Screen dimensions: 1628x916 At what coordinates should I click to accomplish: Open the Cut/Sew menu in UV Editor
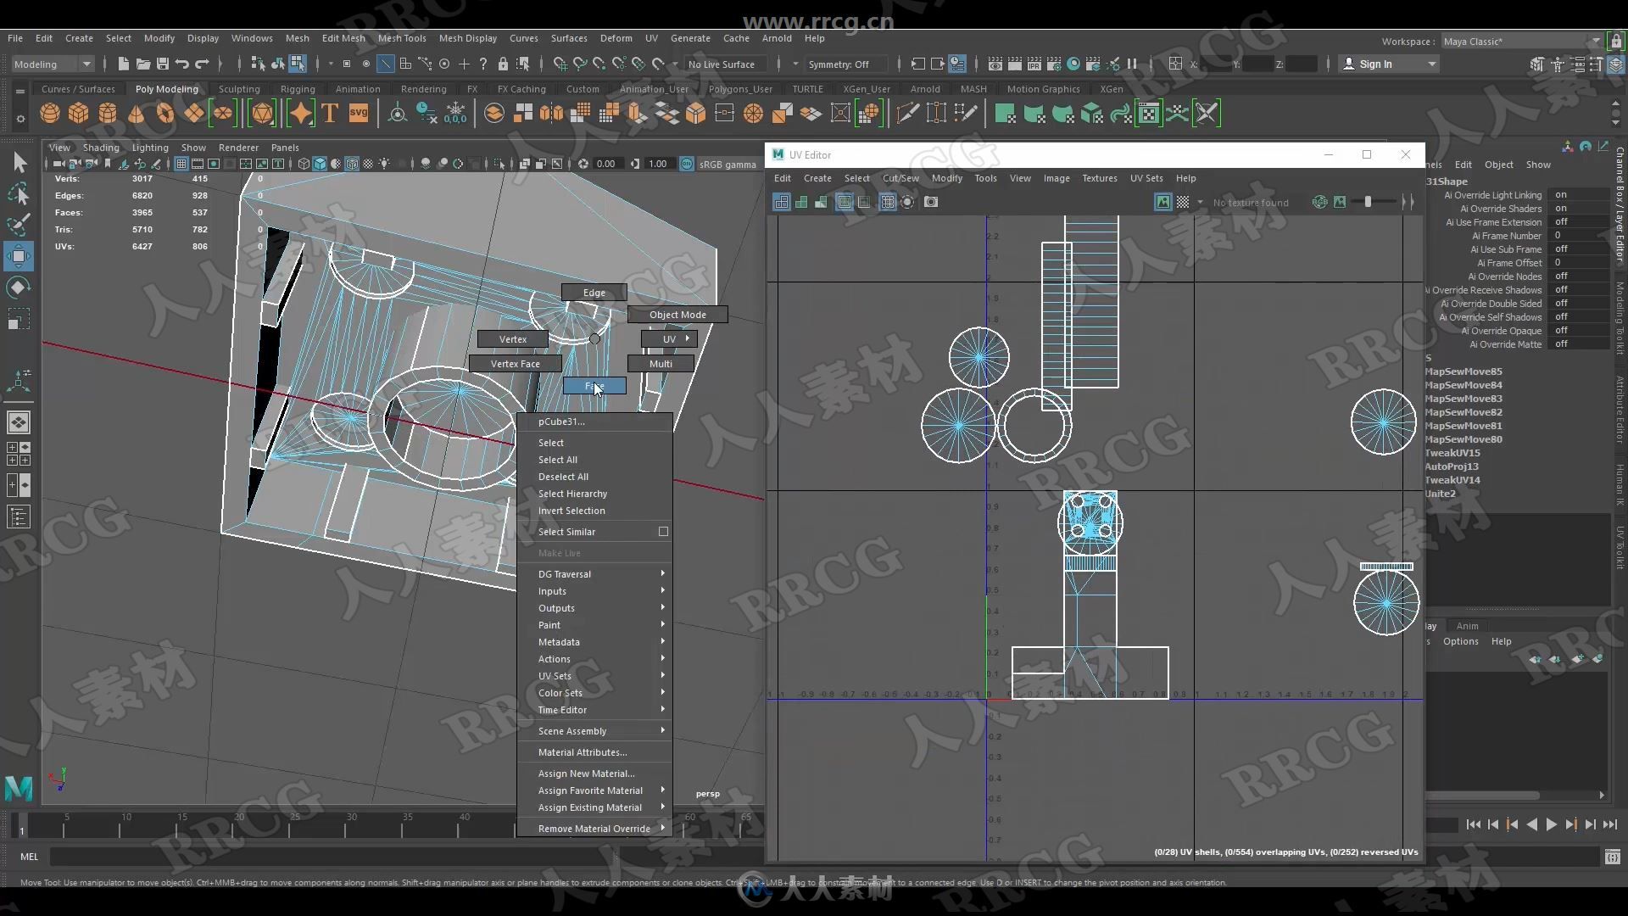(x=900, y=178)
